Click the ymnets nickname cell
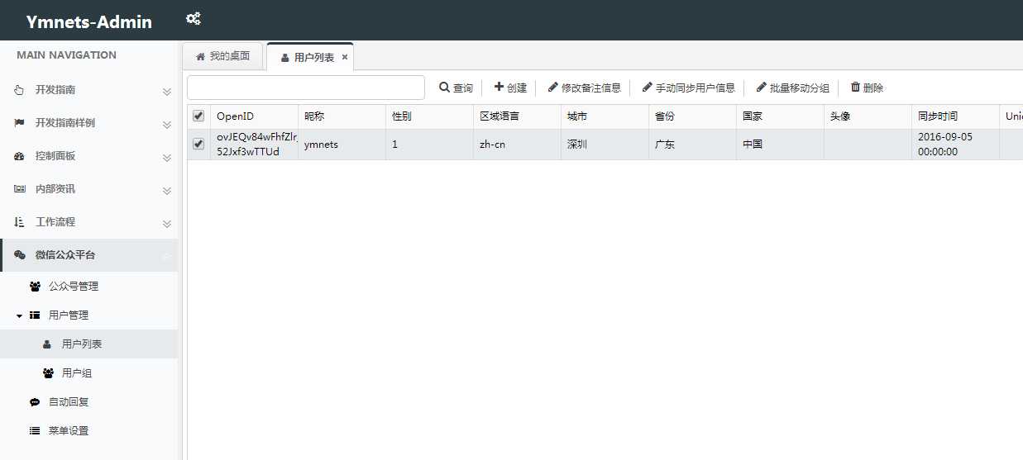Screen dimensions: 1023x460 click(x=342, y=145)
